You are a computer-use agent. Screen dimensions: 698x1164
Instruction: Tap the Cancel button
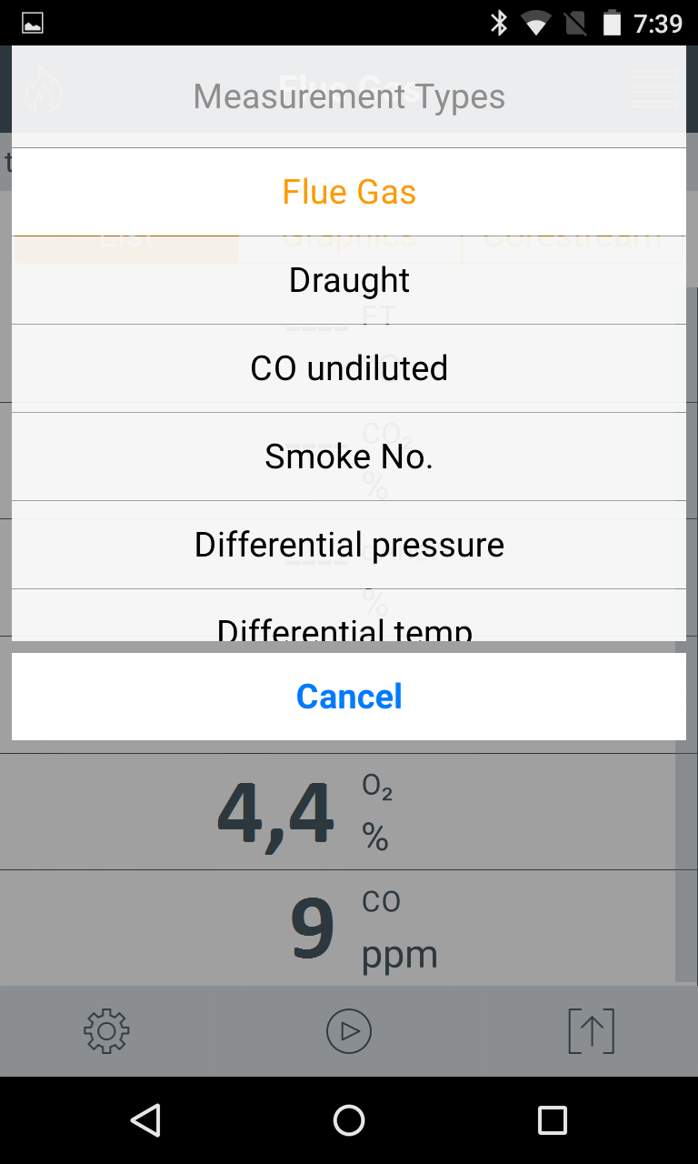pos(349,697)
